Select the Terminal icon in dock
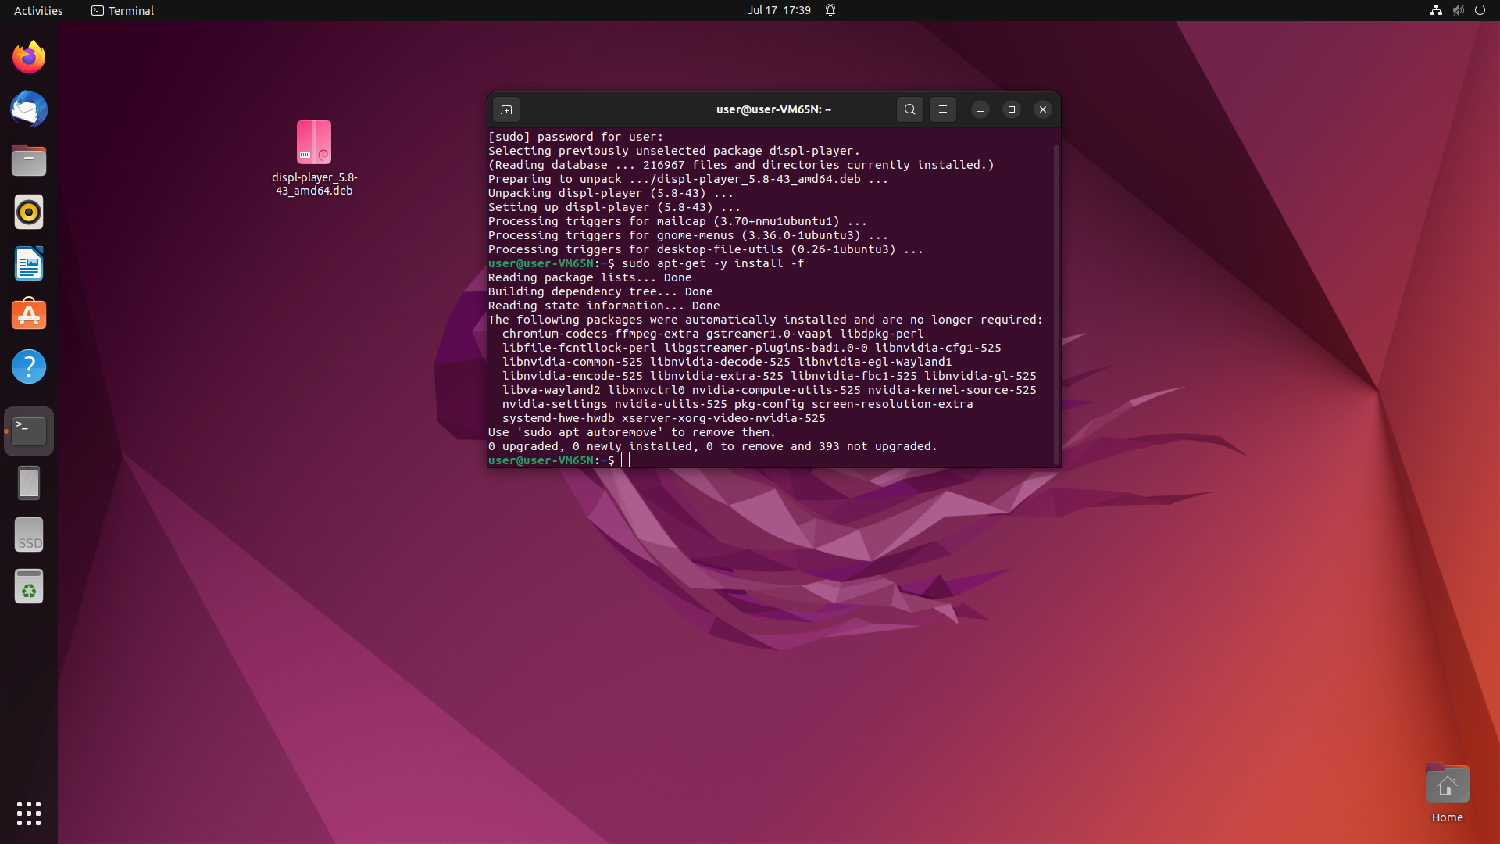Image resolution: width=1500 pixels, height=844 pixels. coord(29,431)
